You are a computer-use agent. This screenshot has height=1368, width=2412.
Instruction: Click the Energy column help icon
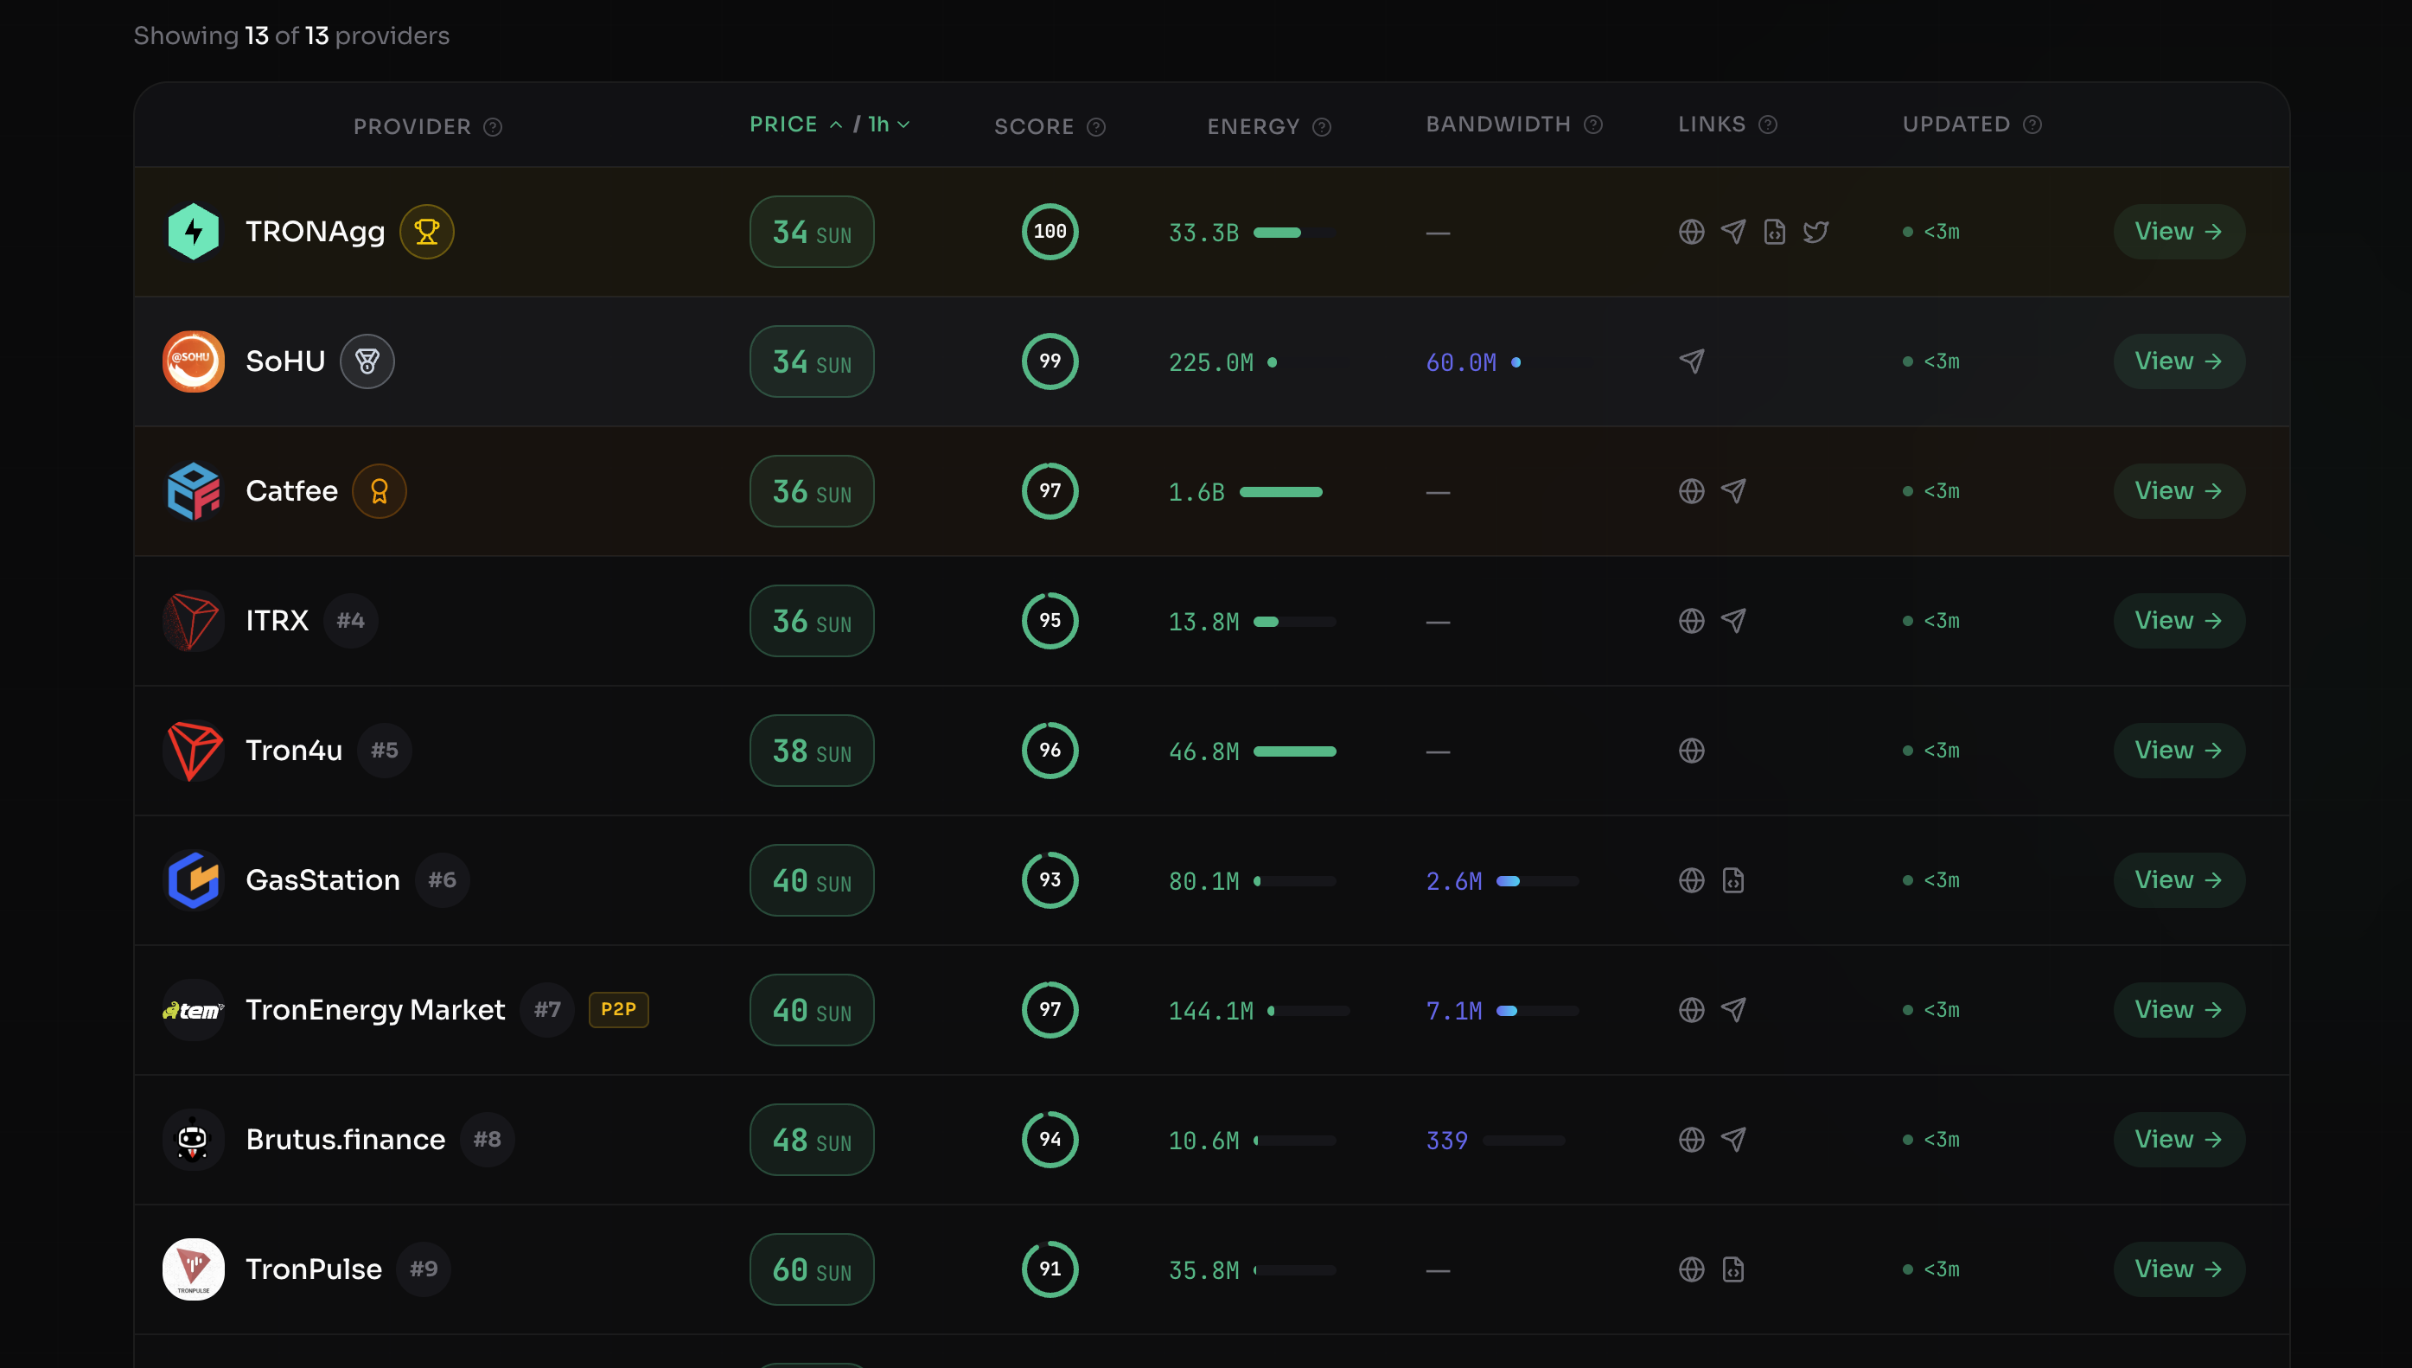point(1322,127)
